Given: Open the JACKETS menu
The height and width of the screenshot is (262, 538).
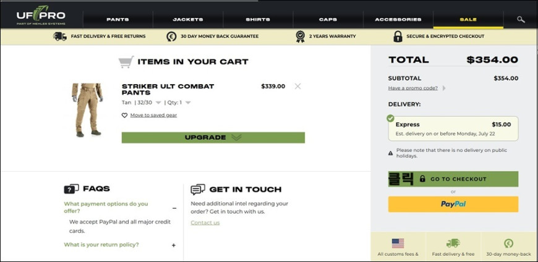Looking at the screenshot, I should (x=188, y=20).
